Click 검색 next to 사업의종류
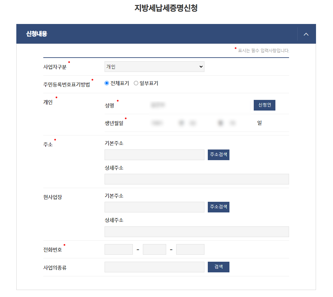The image size is (333, 297). point(218,267)
